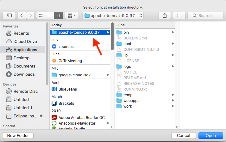Image resolution: width=226 pixels, height=142 pixels.
Task: Click the Cancel button
Action: coord(184,136)
